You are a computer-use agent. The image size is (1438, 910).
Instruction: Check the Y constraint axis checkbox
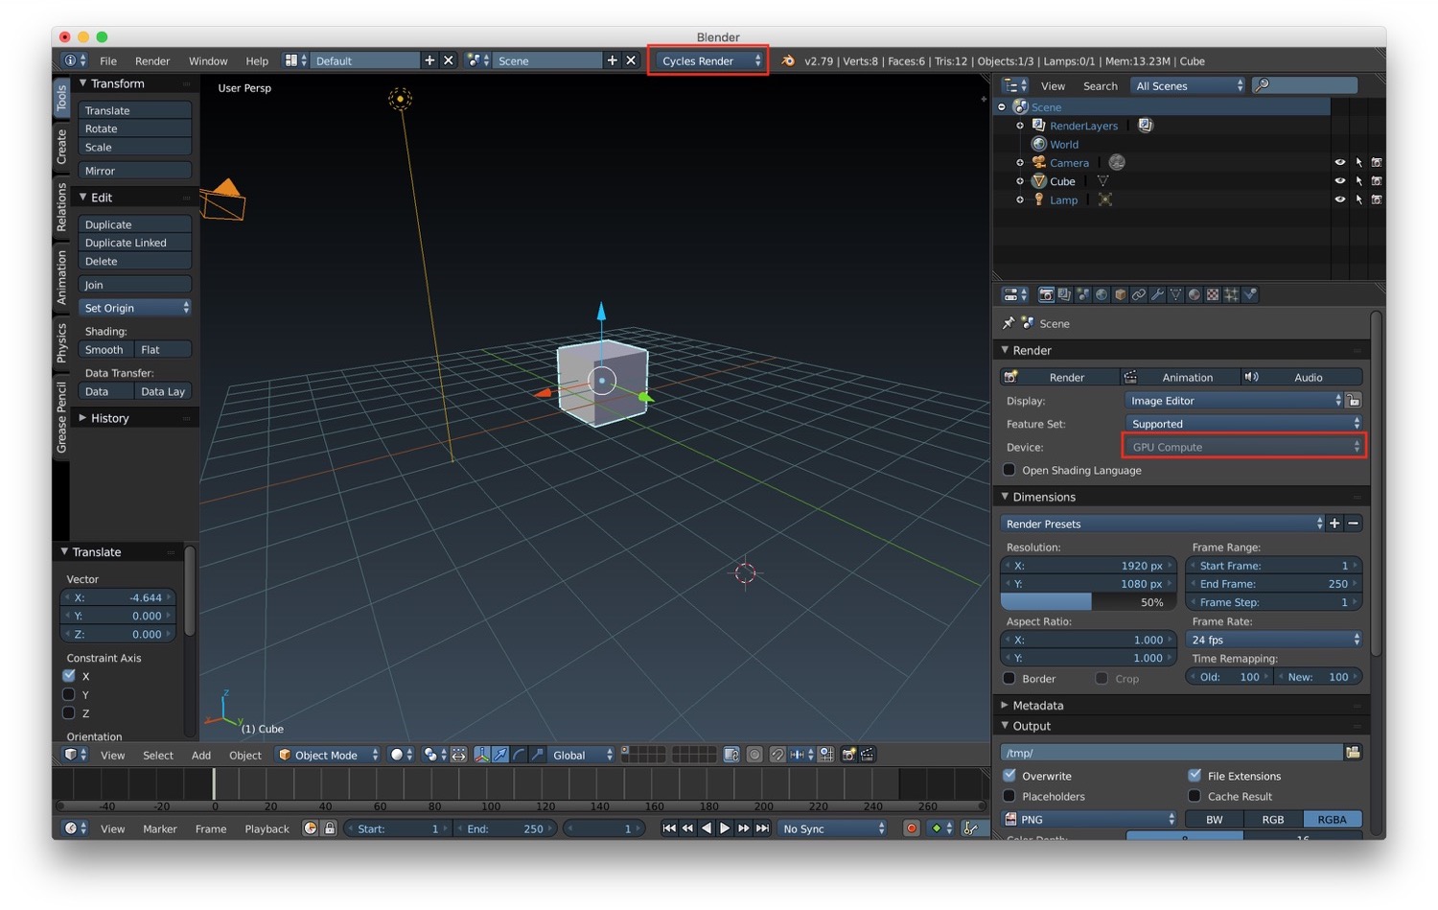tap(68, 694)
